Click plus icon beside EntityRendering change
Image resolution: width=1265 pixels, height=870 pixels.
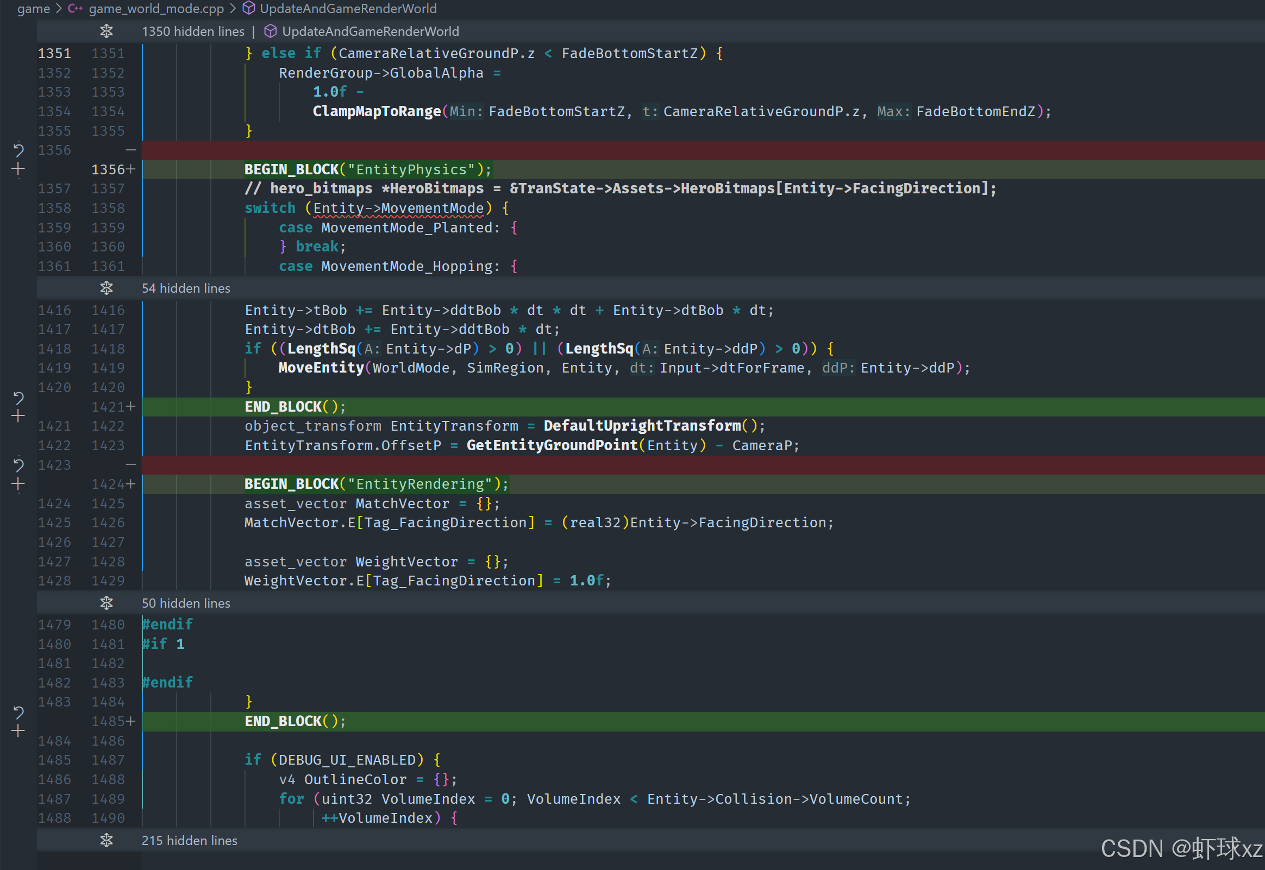18,484
